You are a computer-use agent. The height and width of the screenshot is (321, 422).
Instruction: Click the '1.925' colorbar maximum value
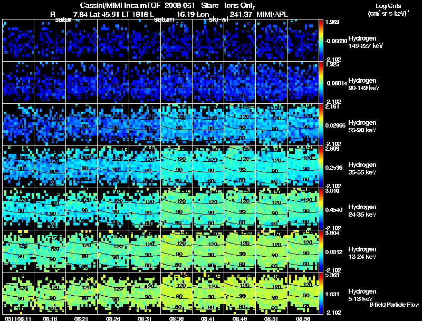point(332,64)
